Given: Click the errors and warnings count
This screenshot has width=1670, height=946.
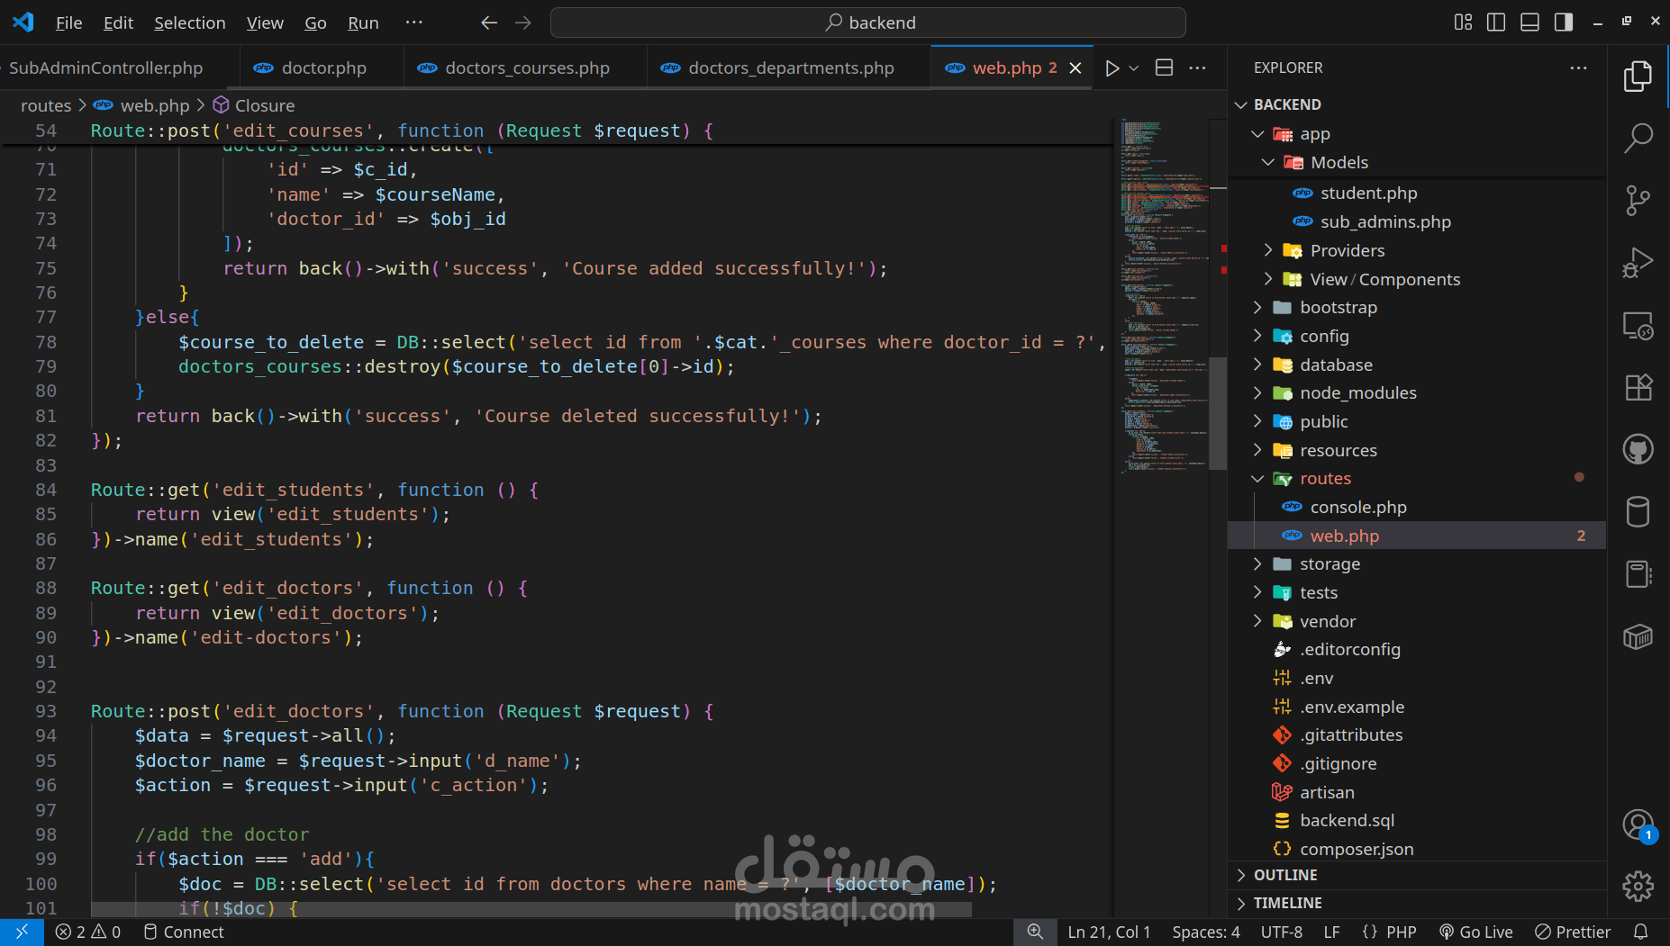Looking at the screenshot, I should click(x=88, y=932).
